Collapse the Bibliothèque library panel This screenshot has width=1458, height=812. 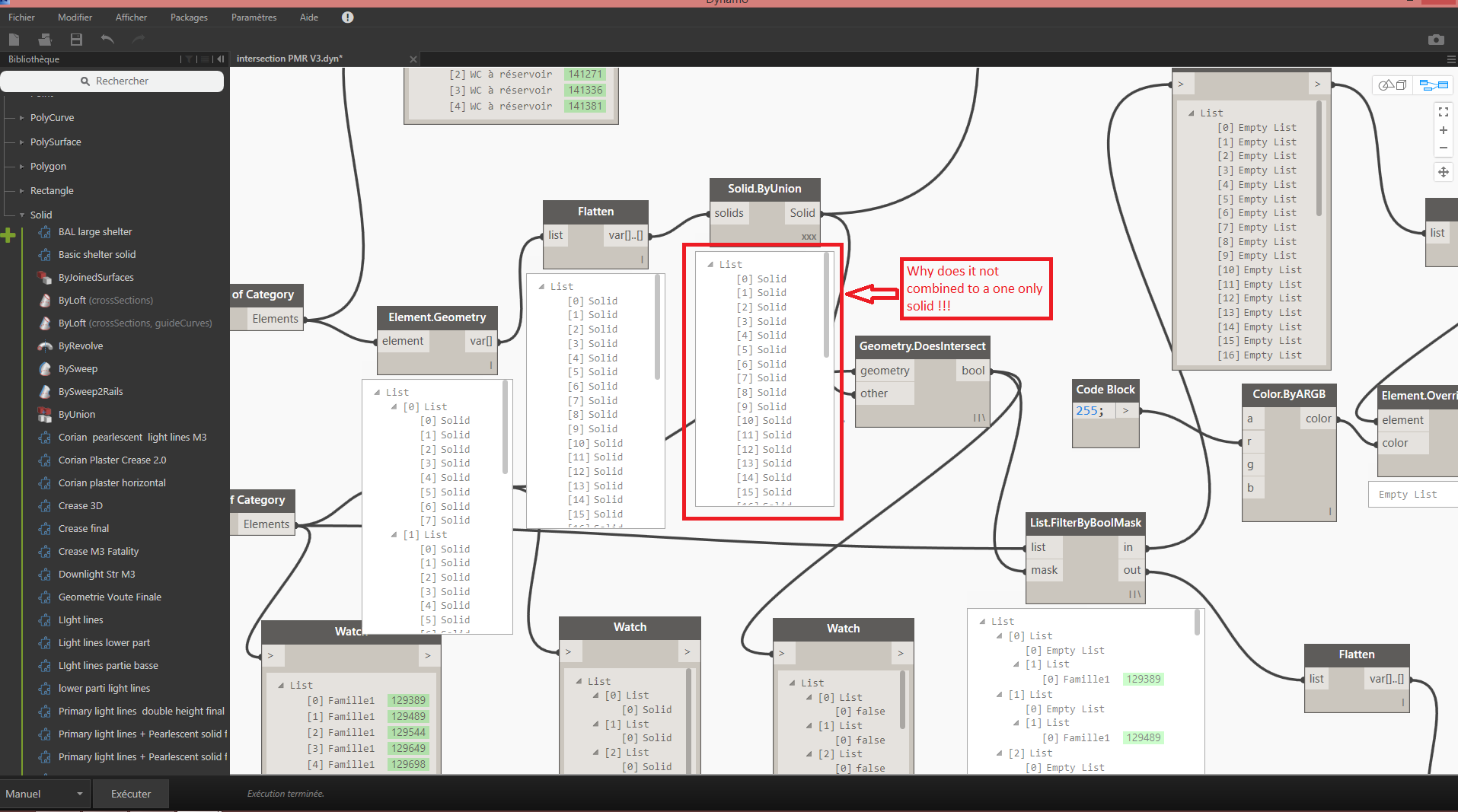pyautogui.click(x=220, y=59)
